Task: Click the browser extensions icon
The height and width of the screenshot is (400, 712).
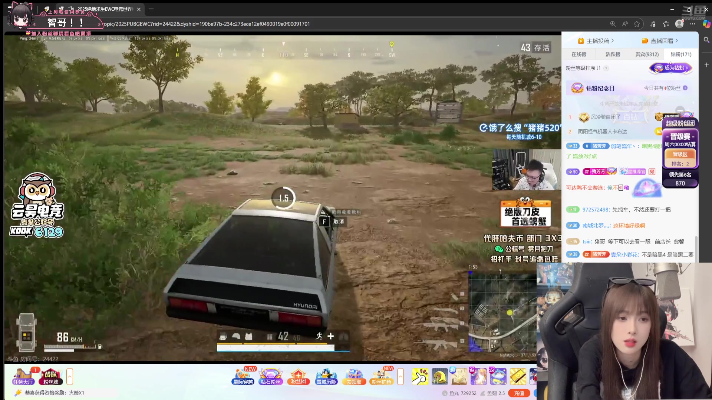Action: pos(653,24)
